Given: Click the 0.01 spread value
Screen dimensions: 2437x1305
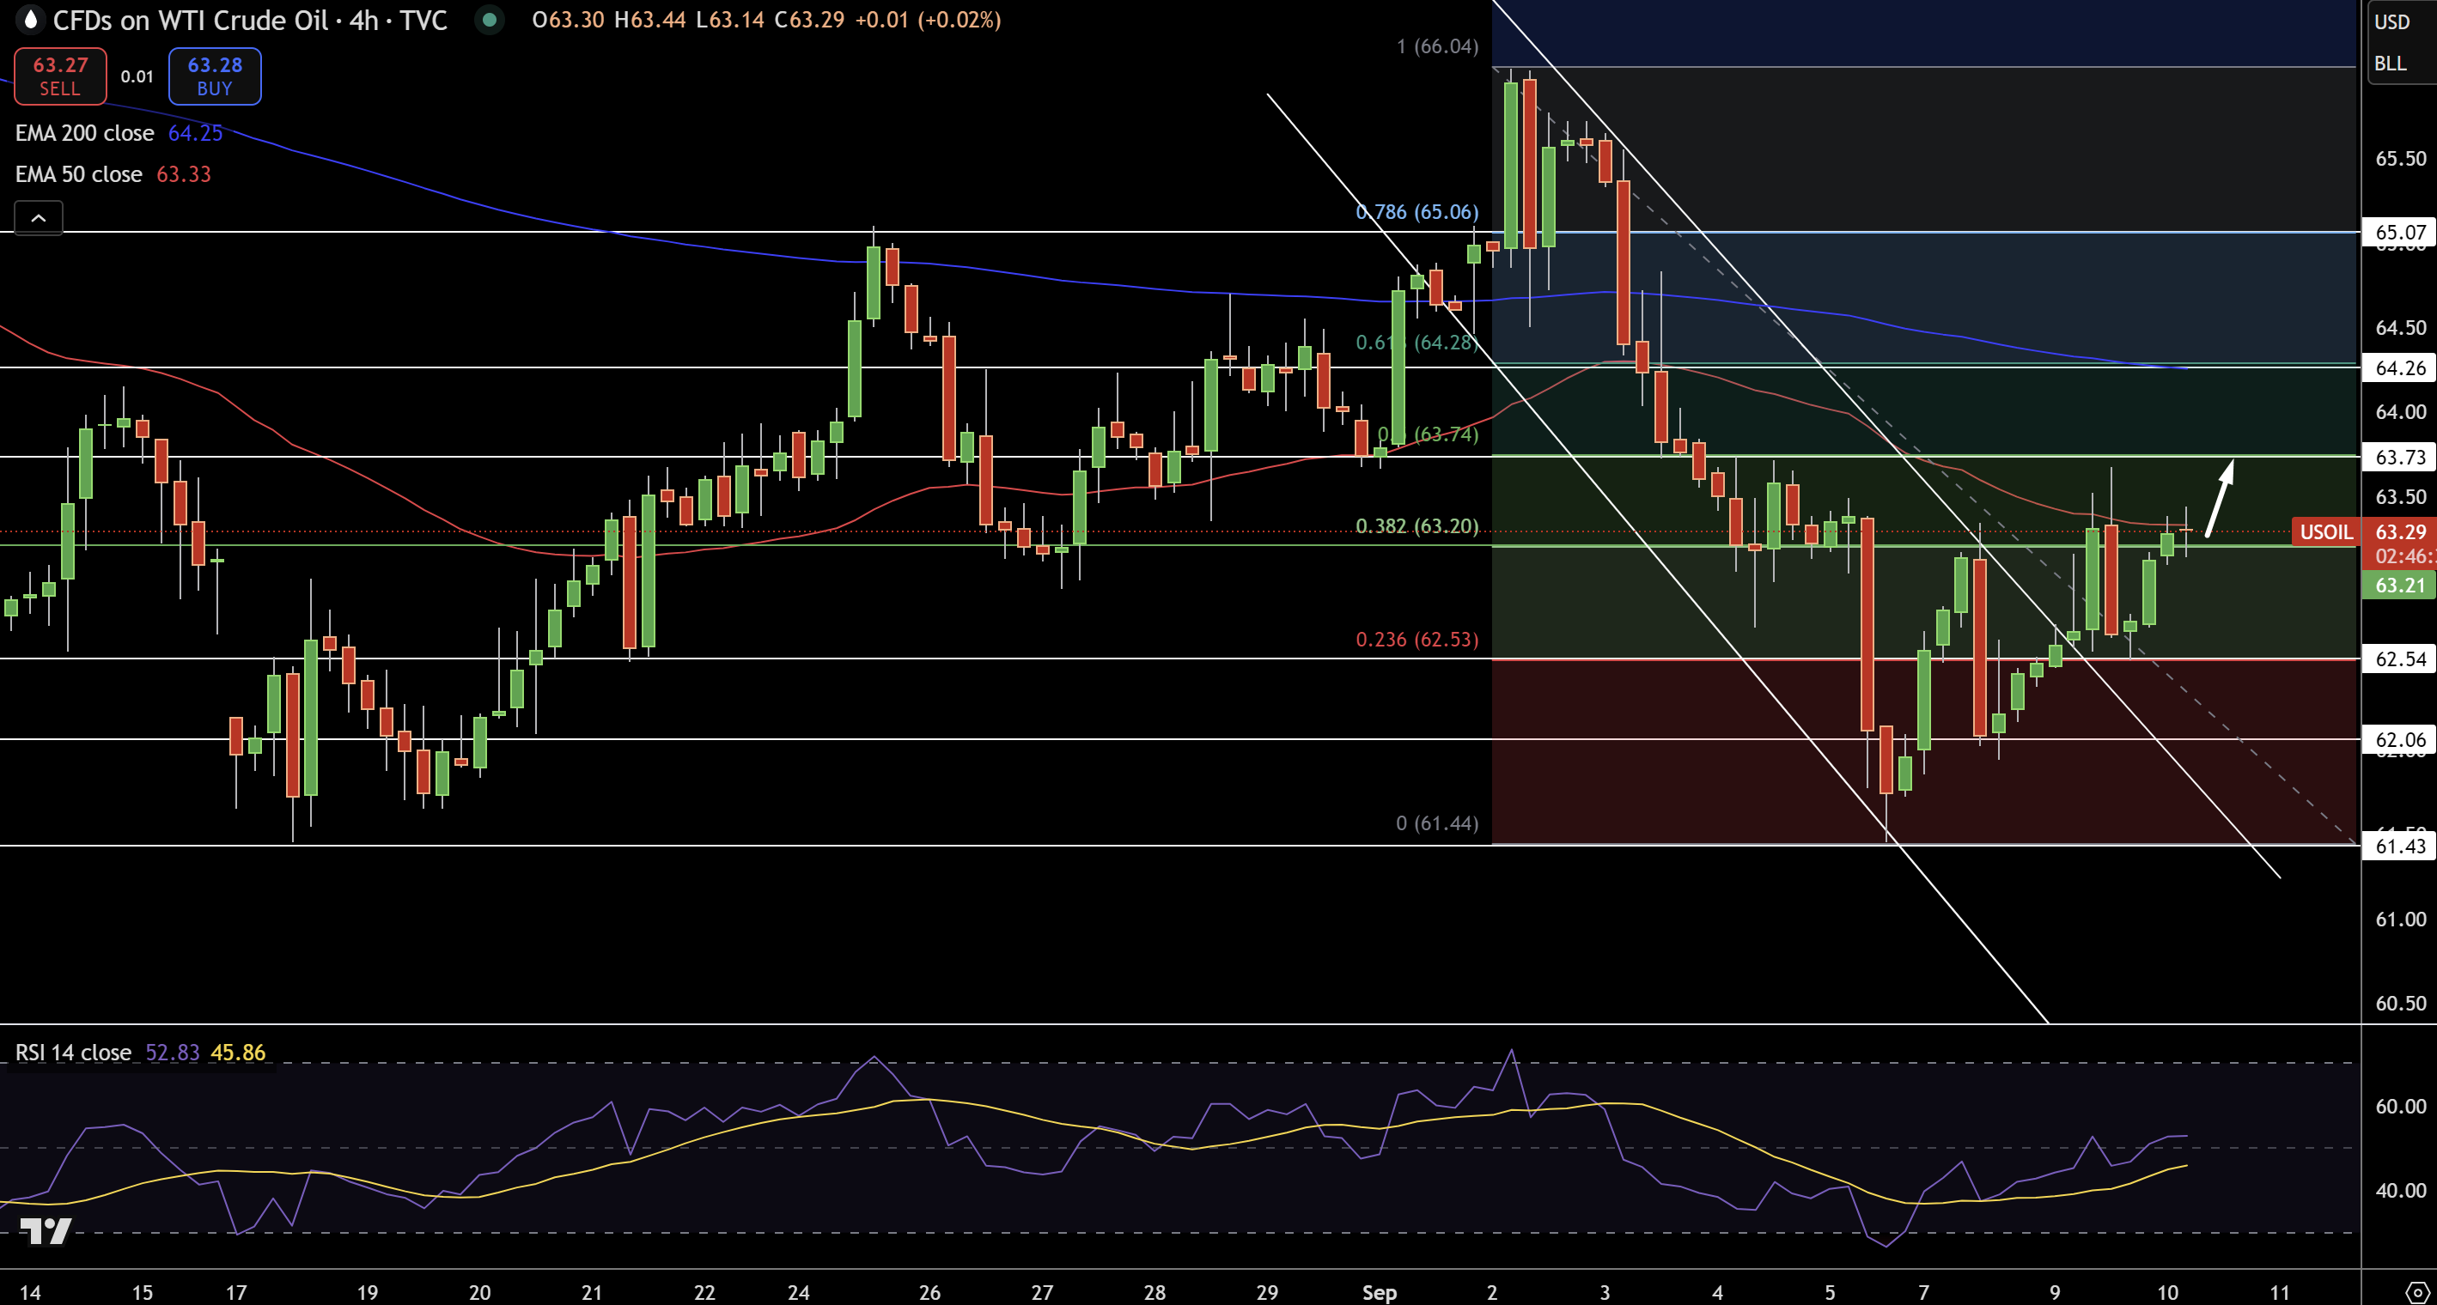Looking at the screenshot, I should pos(137,76).
